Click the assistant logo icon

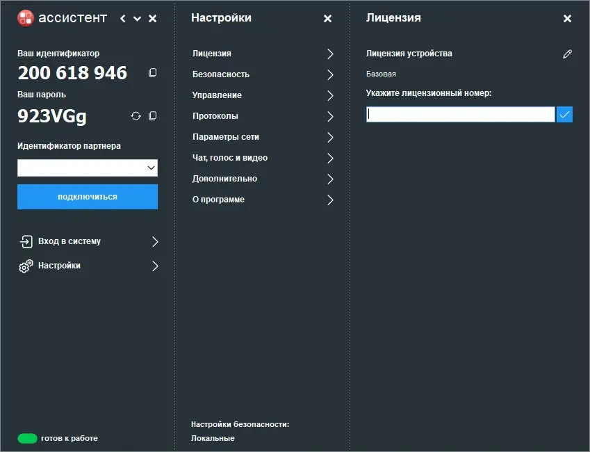coord(26,17)
